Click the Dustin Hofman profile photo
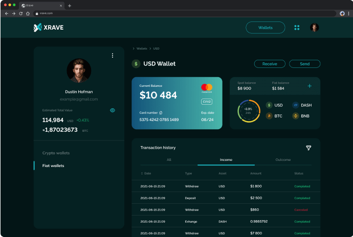This screenshot has width=353, height=237. click(79, 70)
